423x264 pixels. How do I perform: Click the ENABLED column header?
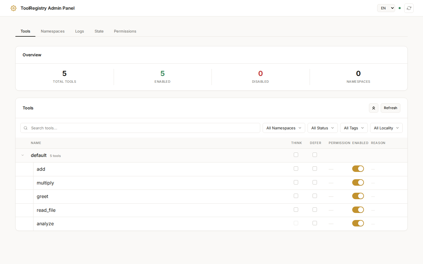tap(360, 143)
